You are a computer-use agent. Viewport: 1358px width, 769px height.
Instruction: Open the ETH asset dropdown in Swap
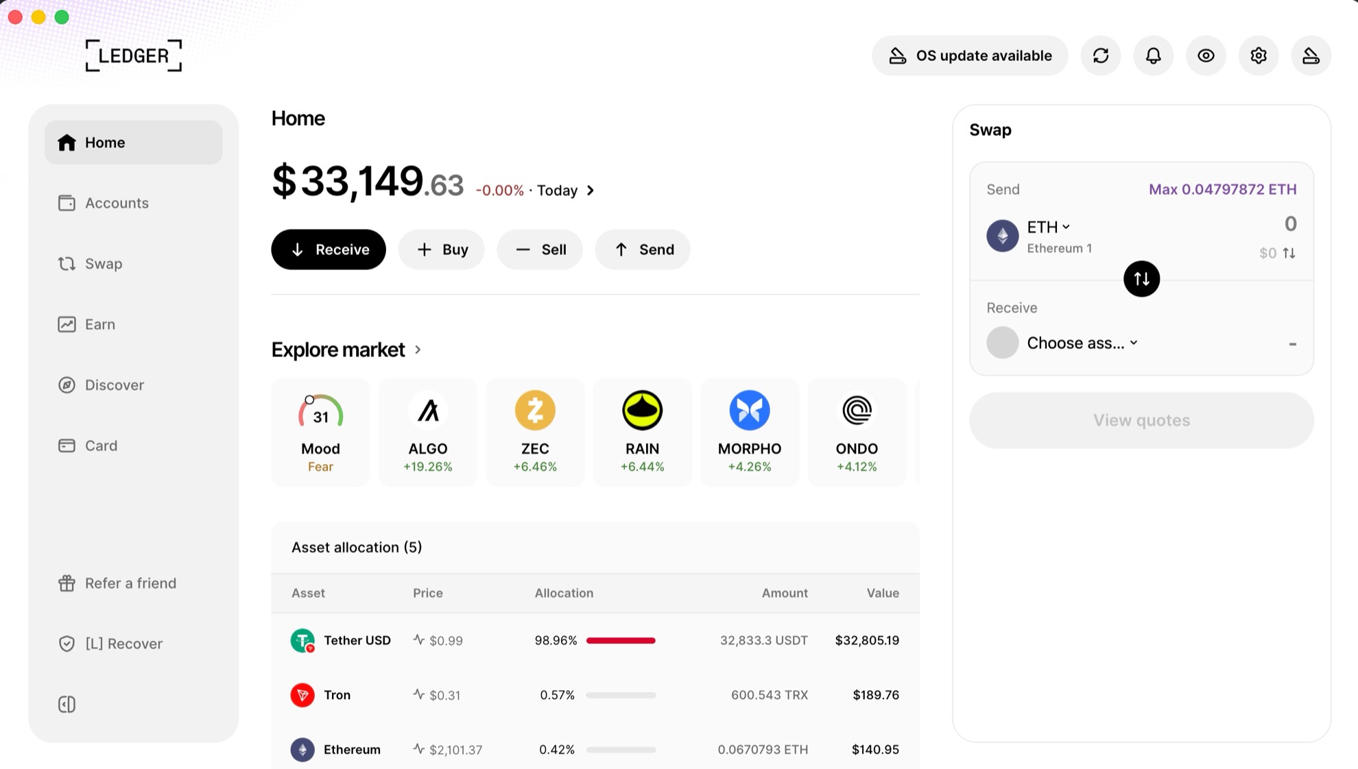[x=1048, y=227]
